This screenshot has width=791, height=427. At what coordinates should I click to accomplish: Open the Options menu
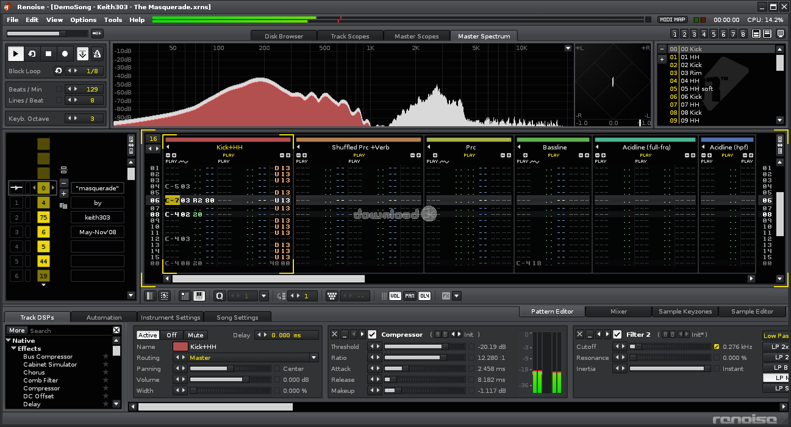[x=84, y=20]
